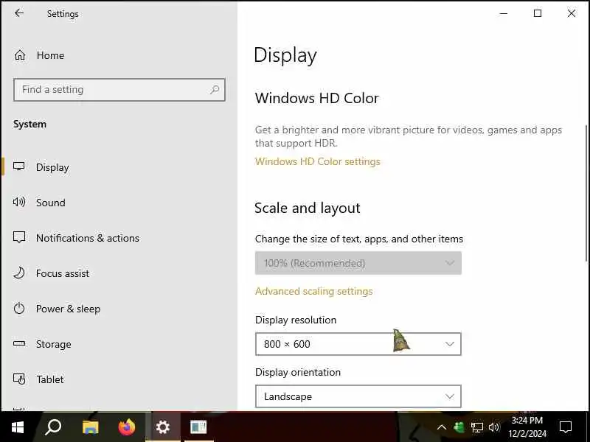
Task: Click the Scale and layout heading
Action: coord(308,208)
